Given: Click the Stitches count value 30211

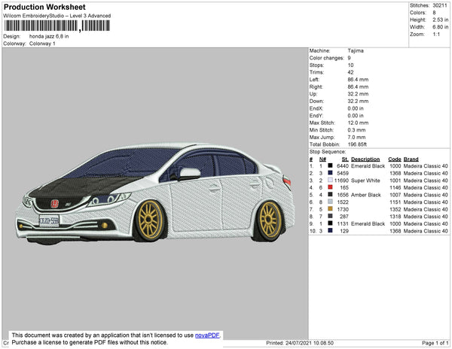Looking at the screenshot, I should click(x=439, y=6).
